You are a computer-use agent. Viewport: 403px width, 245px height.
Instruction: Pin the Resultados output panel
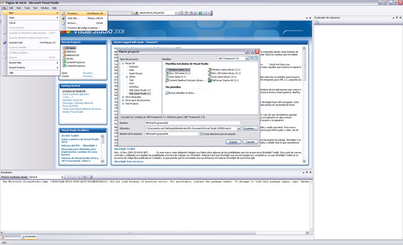[307, 173]
